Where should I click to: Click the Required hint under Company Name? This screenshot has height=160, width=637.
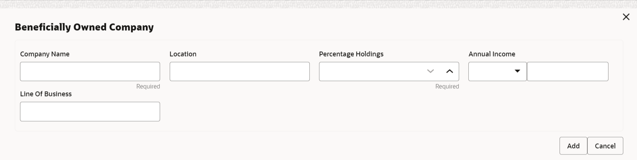(148, 86)
